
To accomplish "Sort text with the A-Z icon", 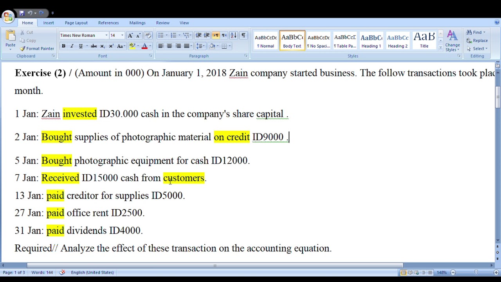I will (x=233, y=35).
